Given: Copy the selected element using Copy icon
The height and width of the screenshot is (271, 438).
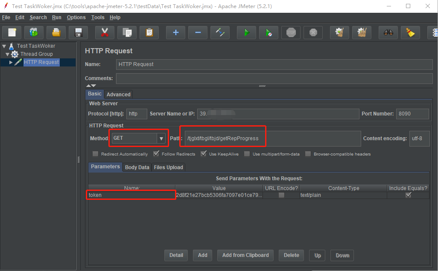Looking at the screenshot, I should pyautogui.click(x=127, y=33).
